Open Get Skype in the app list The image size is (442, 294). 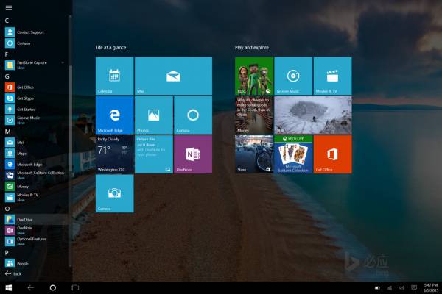[35, 98]
